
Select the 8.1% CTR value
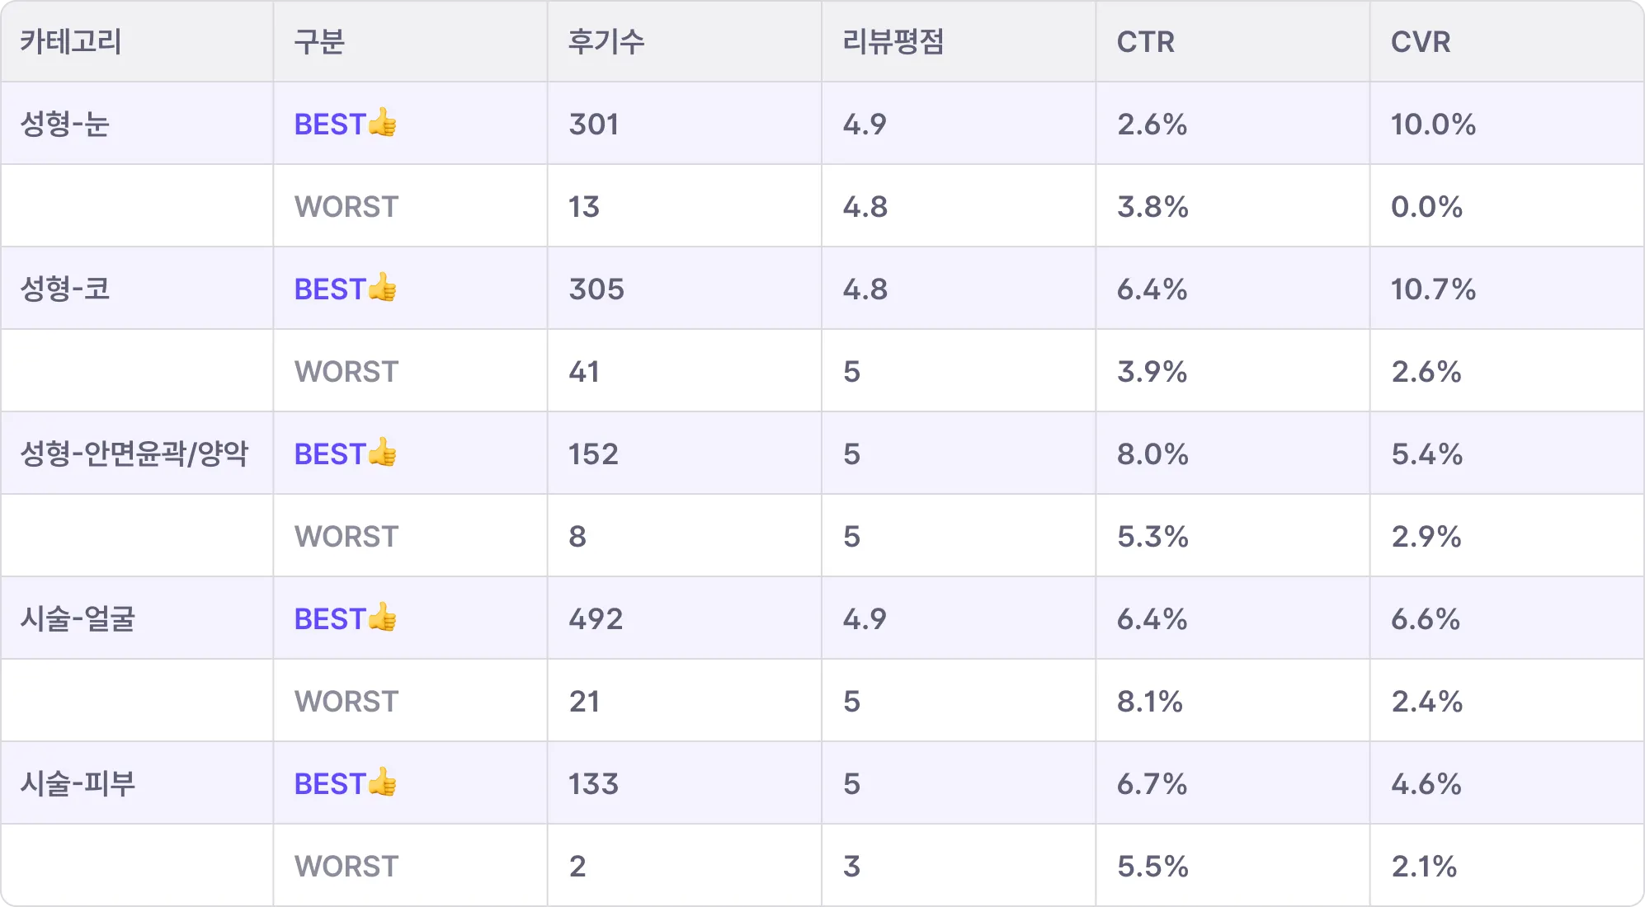pyautogui.click(x=1150, y=701)
